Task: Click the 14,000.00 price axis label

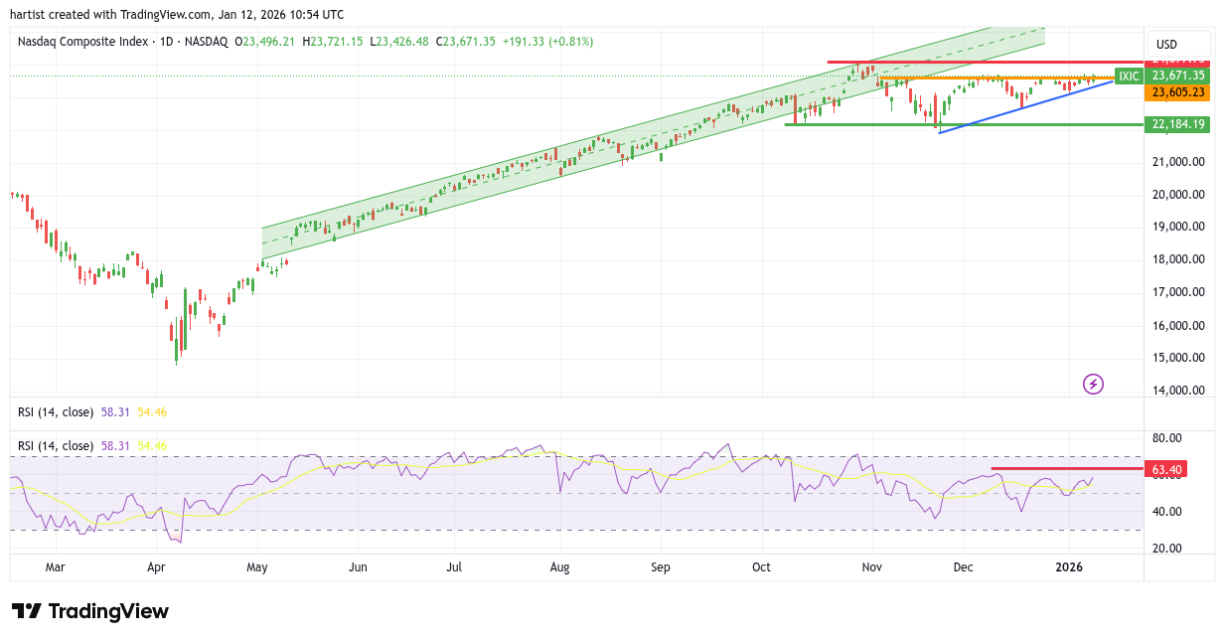Action: 1177,391
